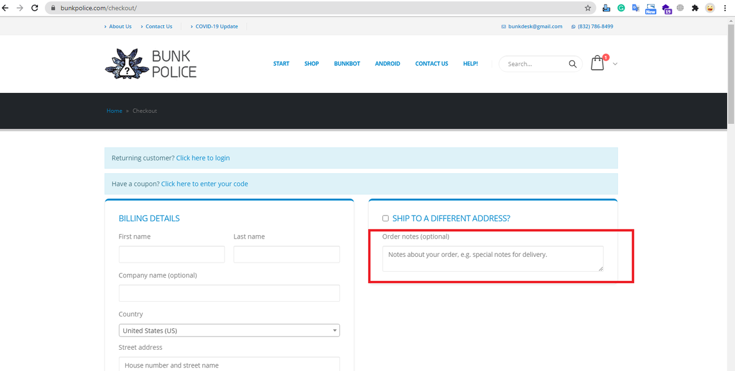Focus the Search field in the header

click(535, 64)
